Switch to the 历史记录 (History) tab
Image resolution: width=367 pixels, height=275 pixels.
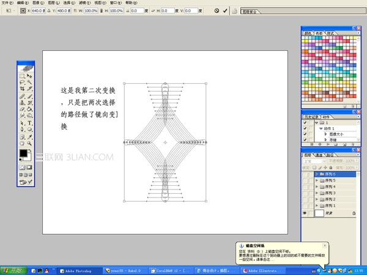tap(311, 117)
